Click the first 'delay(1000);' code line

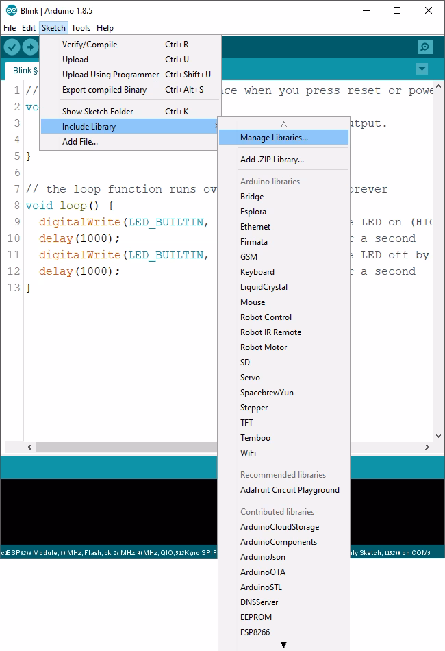79,238
